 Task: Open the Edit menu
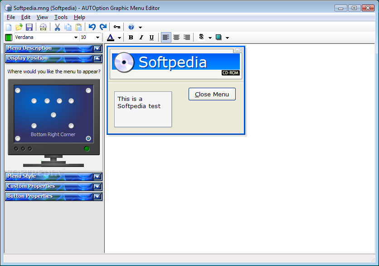(x=26, y=17)
